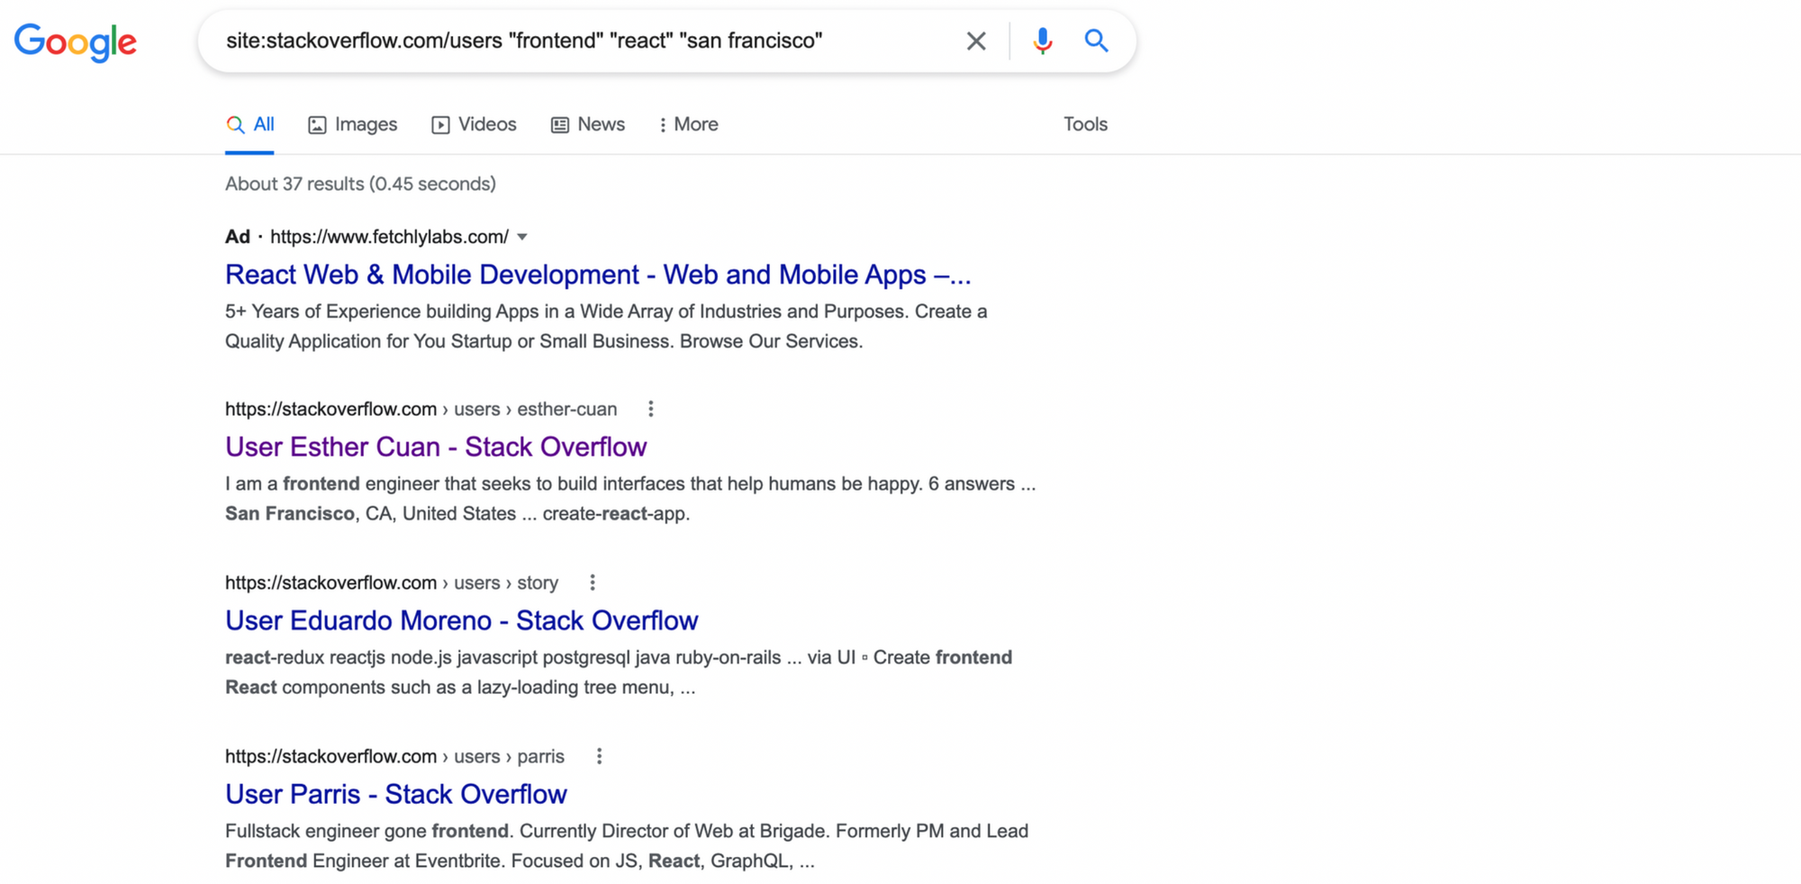The image size is (1801, 884).
Task: Click the fetchlylabs.com ad URL
Action: point(390,237)
